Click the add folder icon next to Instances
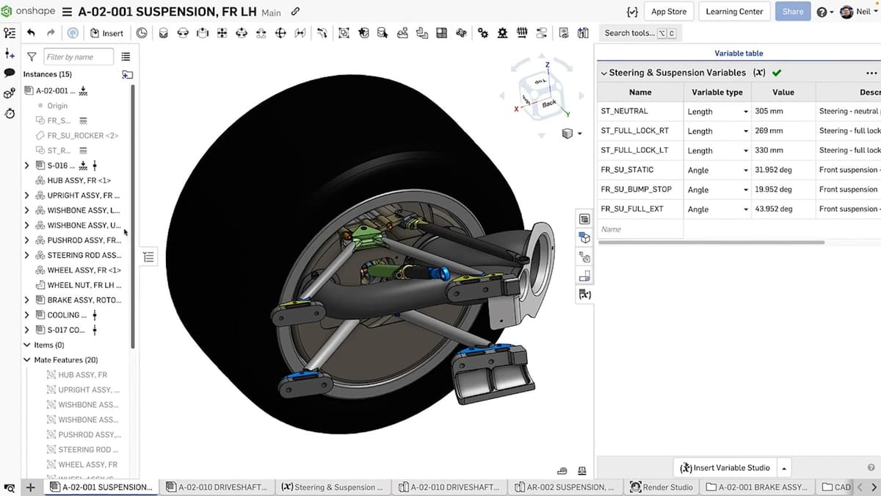The height and width of the screenshot is (496, 881). [x=127, y=74]
